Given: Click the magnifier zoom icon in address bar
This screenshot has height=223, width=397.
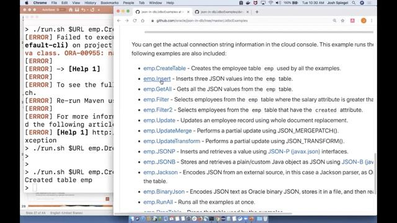Looking at the screenshot, I should 334,20.
